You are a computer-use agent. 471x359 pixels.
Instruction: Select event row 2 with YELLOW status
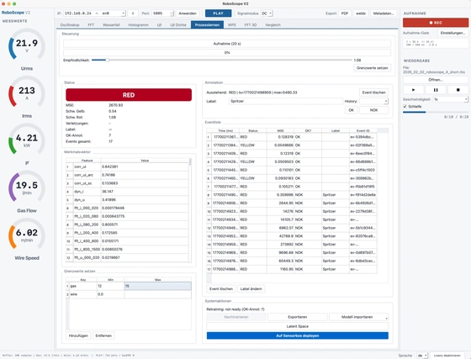click(291, 145)
